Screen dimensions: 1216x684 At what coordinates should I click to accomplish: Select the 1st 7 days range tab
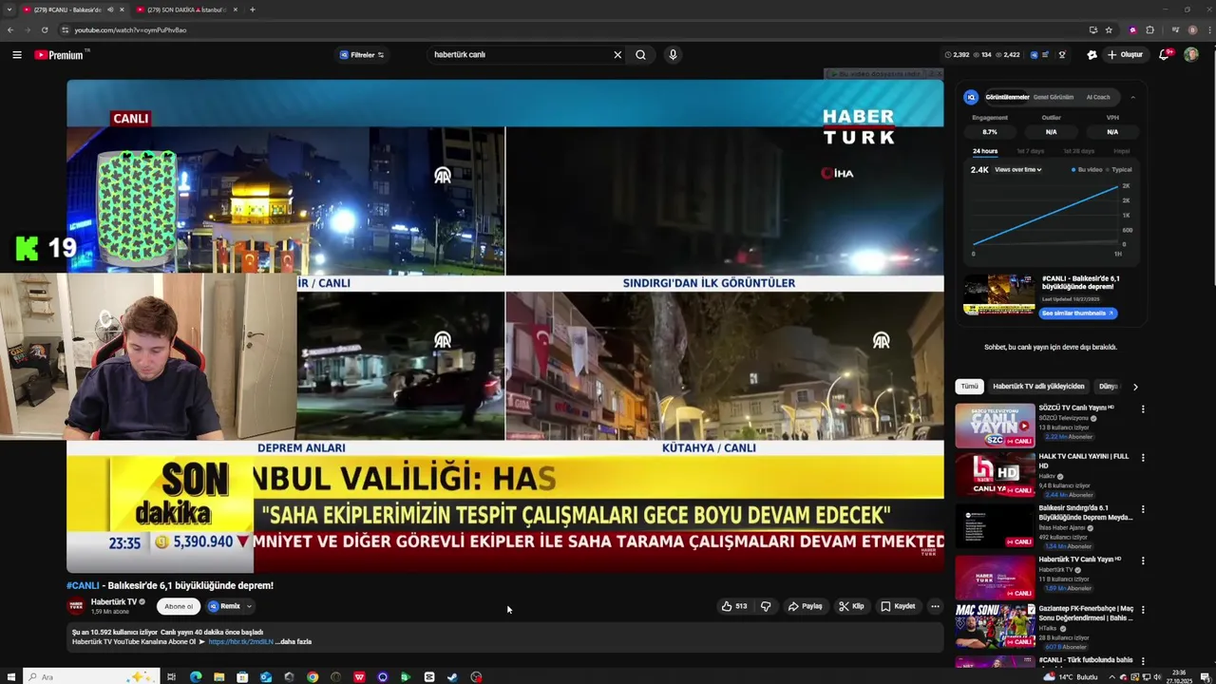pos(1031,151)
